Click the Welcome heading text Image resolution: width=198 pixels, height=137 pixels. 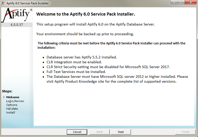pos(86,14)
